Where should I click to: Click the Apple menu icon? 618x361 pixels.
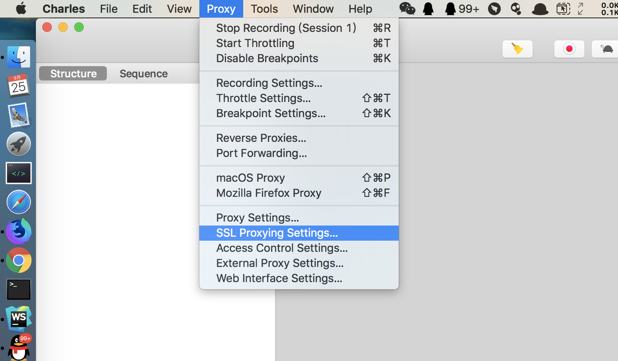pos(21,8)
